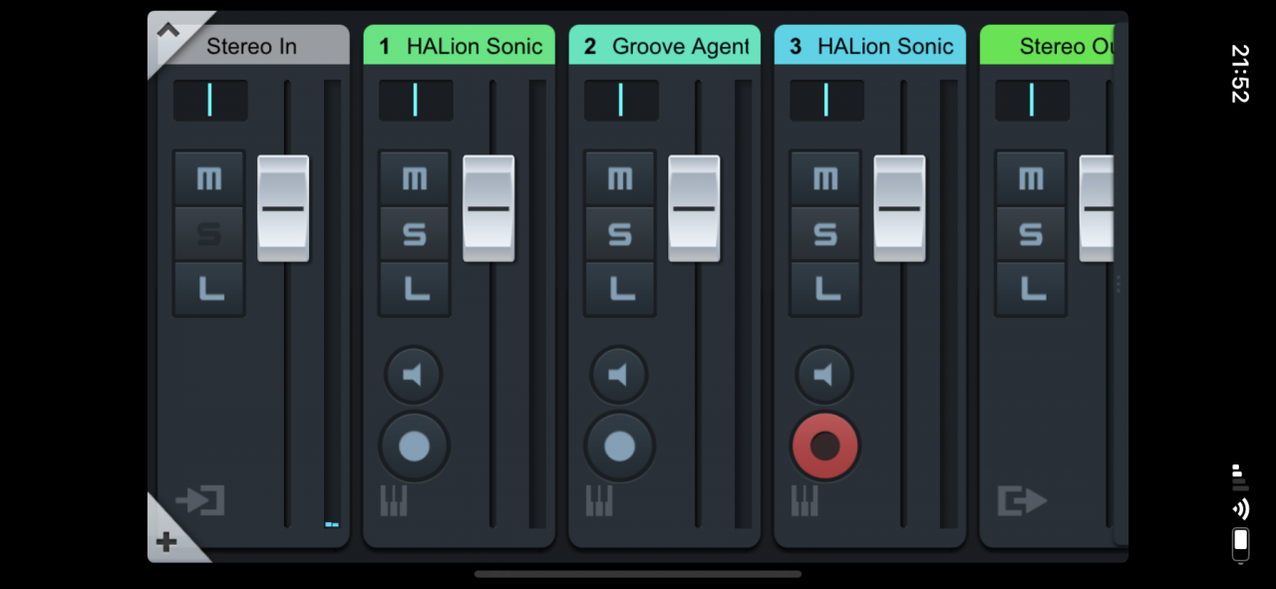Click the Stereo Out volume fader

click(x=1097, y=208)
